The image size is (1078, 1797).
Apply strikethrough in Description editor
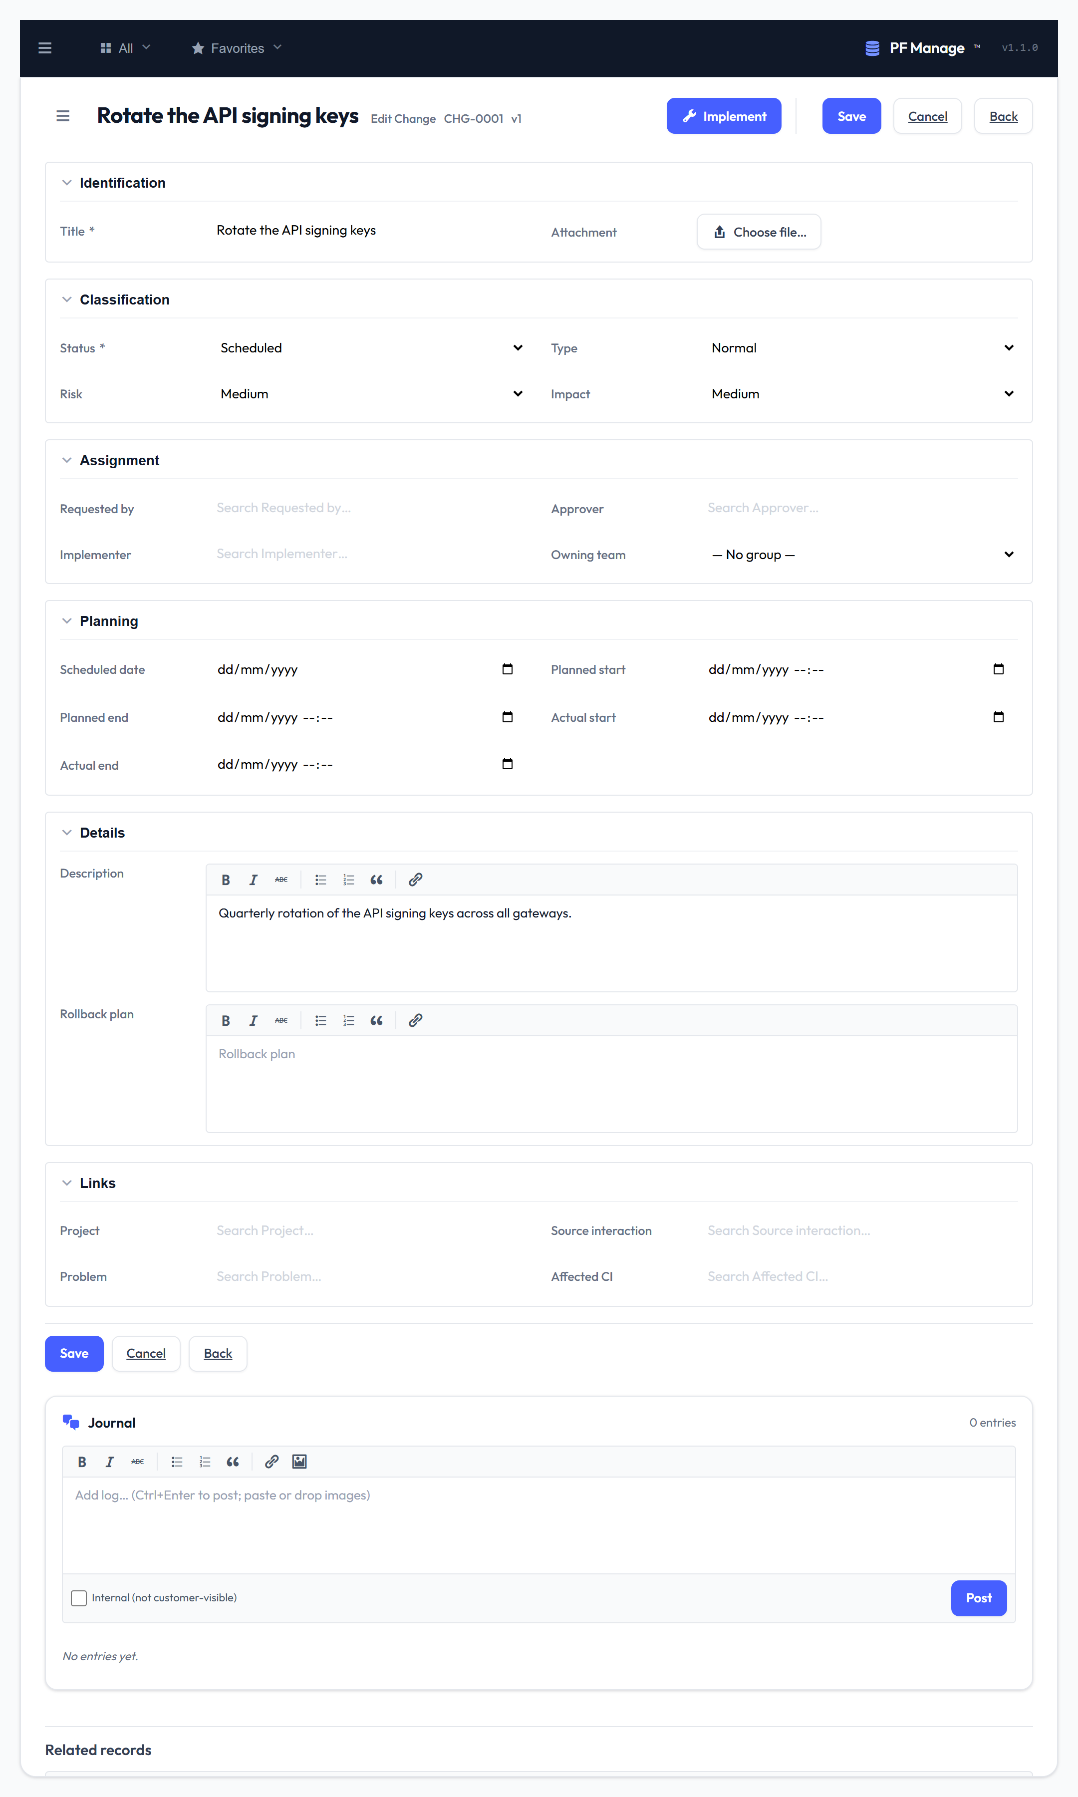click(281, 880)
